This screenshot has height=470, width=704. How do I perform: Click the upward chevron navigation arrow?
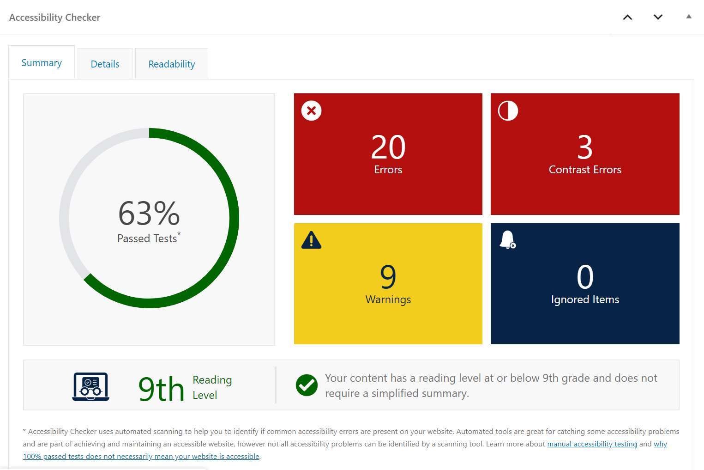pos(627,17)
